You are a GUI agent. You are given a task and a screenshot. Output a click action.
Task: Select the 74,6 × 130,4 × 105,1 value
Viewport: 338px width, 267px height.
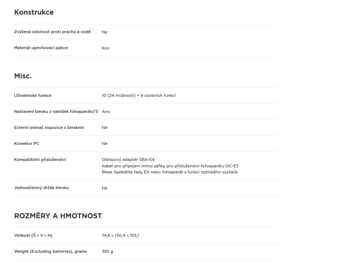(x=121, y=235)
